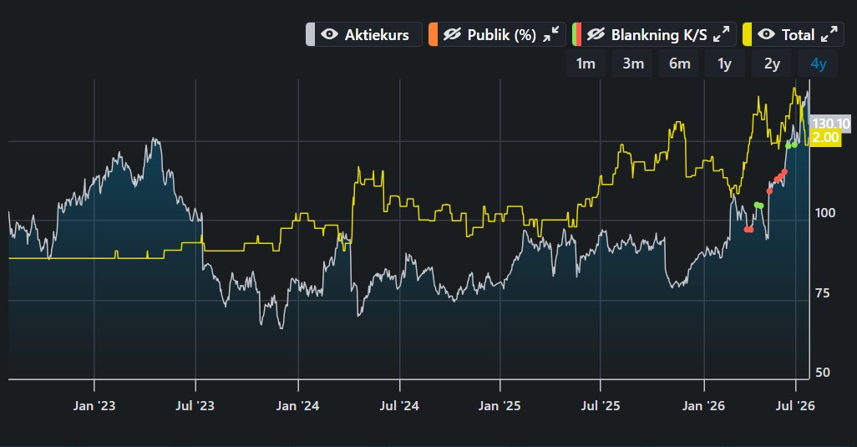Click the Publik (%) legend label
Screen dimensions: 857x447
[x=502, y=35]
